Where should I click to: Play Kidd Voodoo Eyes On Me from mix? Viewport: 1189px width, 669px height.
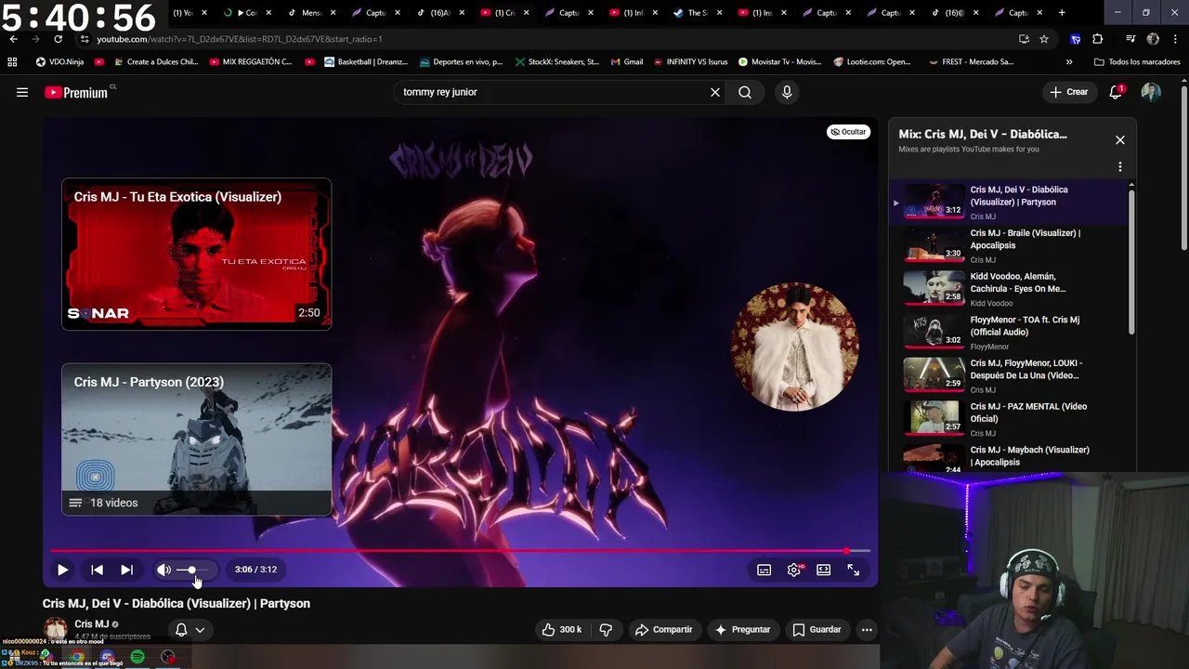(x=1013, y=289)
